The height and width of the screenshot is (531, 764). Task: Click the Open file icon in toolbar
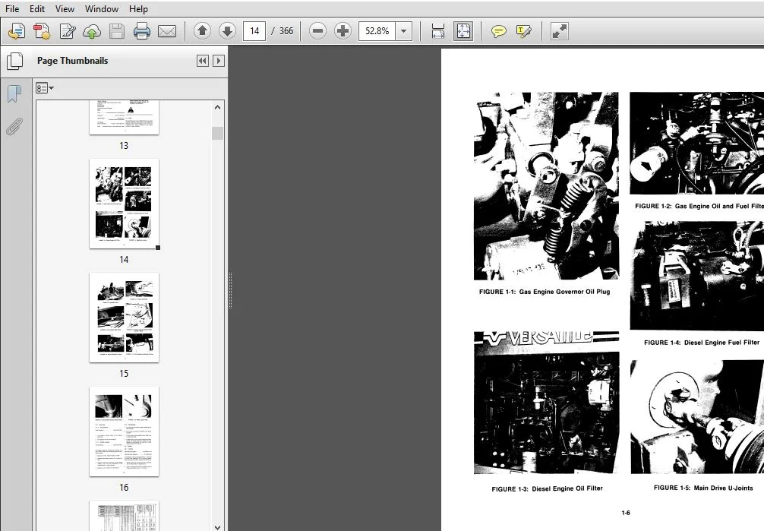[17, 31]
